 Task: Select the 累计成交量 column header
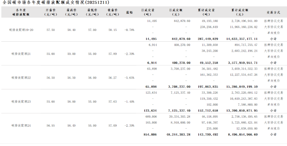(x=206, y=12)
